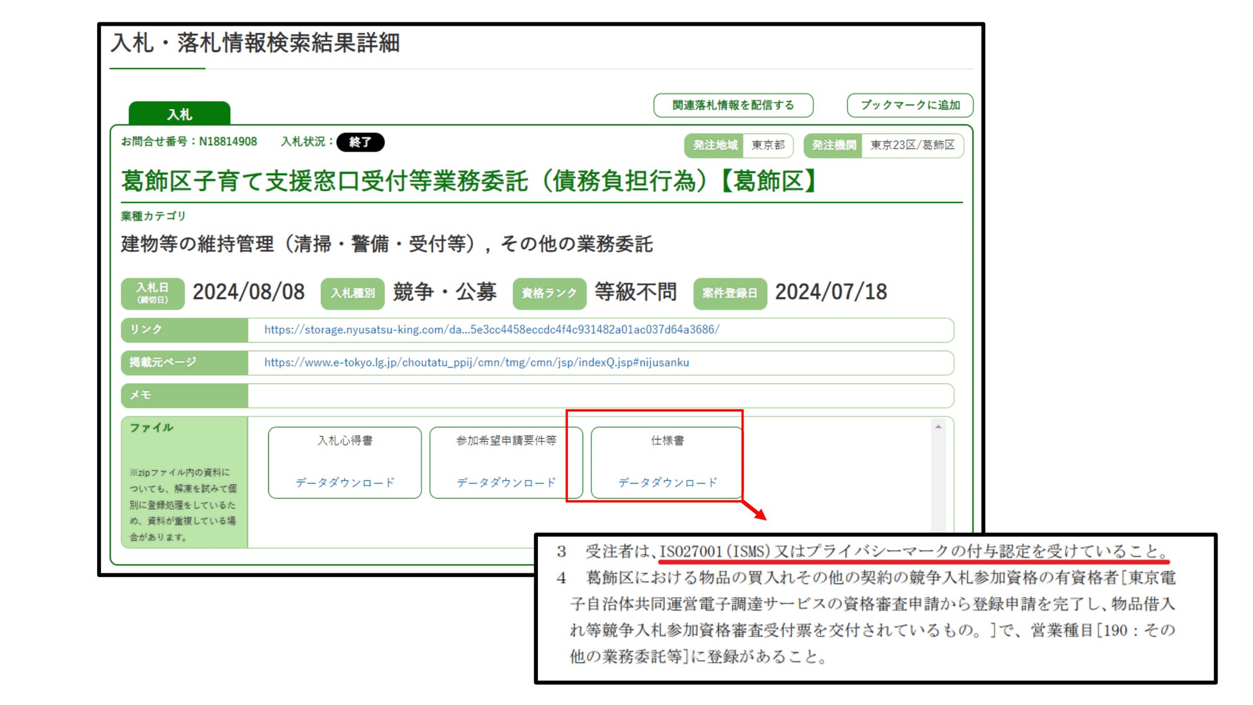Open the storage.nyusatsu-king.com link
Screen dimensions: 1253x705
point(491,330)
